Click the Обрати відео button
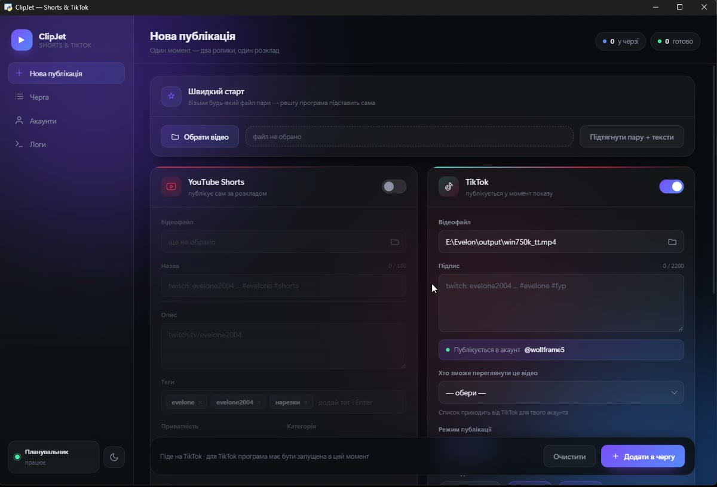This screenshot has height=487, width=717. 200,137
